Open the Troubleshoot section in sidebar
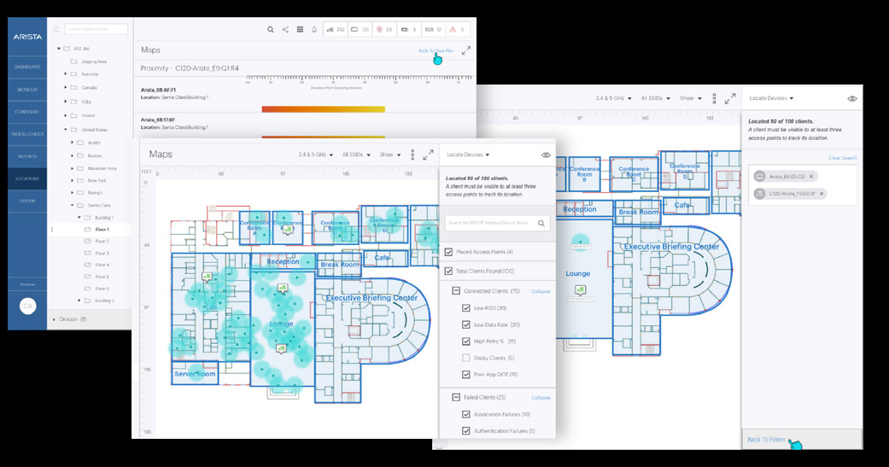This screenshot has width=889, height=467. tap(27, 134)
